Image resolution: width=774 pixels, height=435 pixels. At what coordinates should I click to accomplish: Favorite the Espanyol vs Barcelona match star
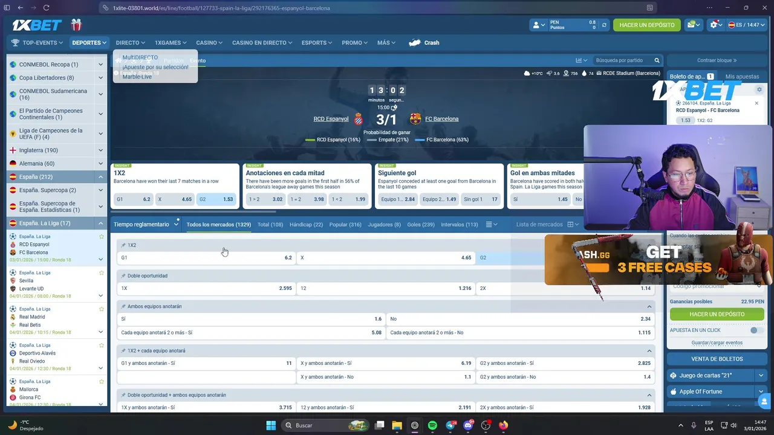101,237
